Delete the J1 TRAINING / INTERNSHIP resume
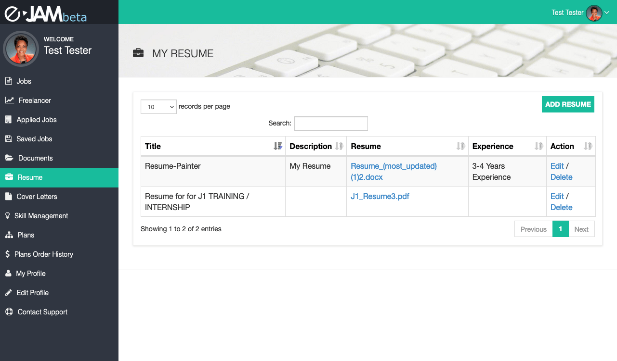Viewport: 617px width, 361px height. pos(561,207)
